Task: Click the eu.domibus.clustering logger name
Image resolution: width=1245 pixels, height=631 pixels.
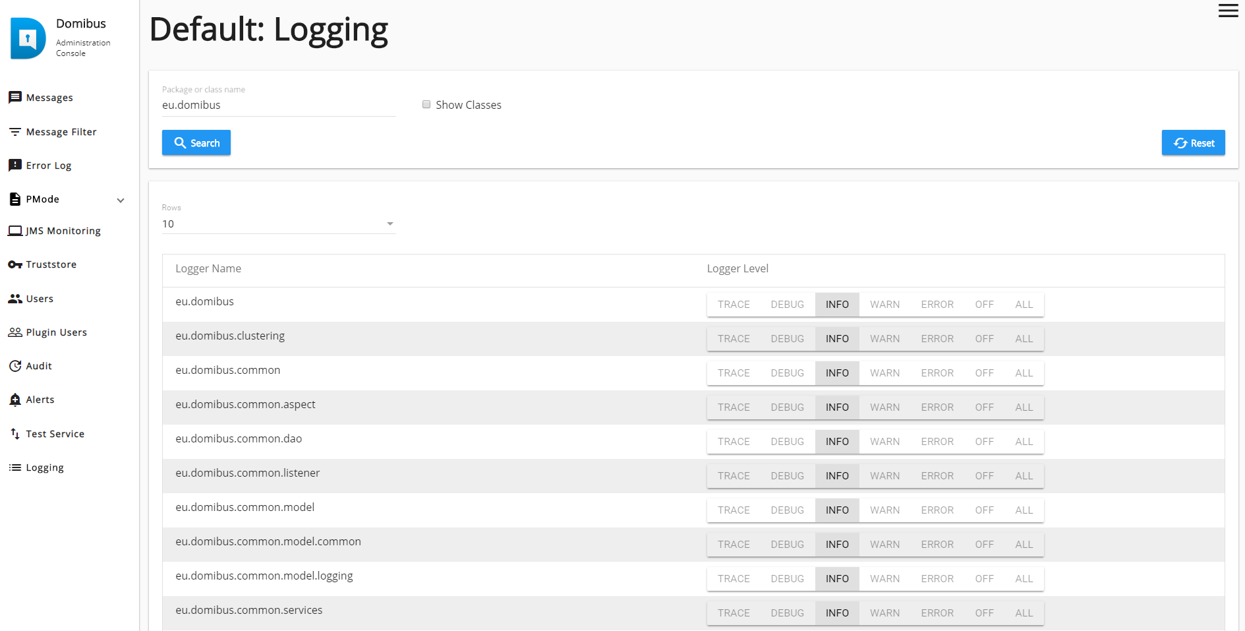Action: (x=230, y=336)
